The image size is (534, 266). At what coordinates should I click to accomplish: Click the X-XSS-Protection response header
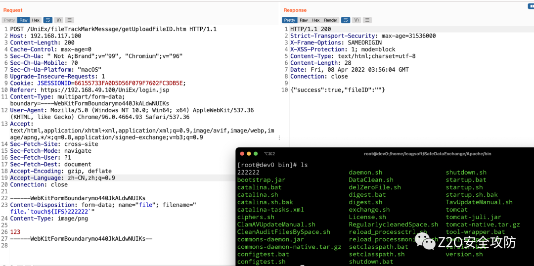tap(343, 49)
